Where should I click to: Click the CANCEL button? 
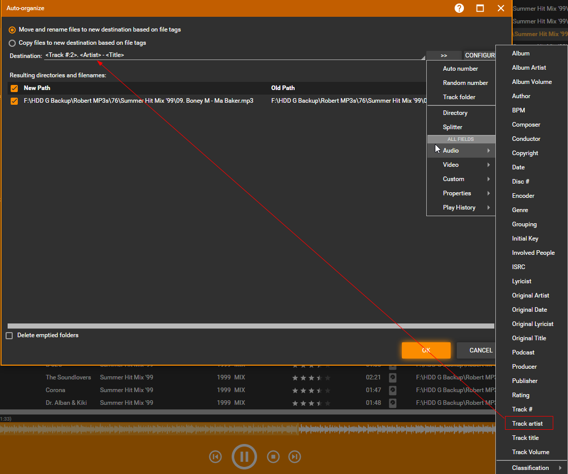(x=480, y=350)
